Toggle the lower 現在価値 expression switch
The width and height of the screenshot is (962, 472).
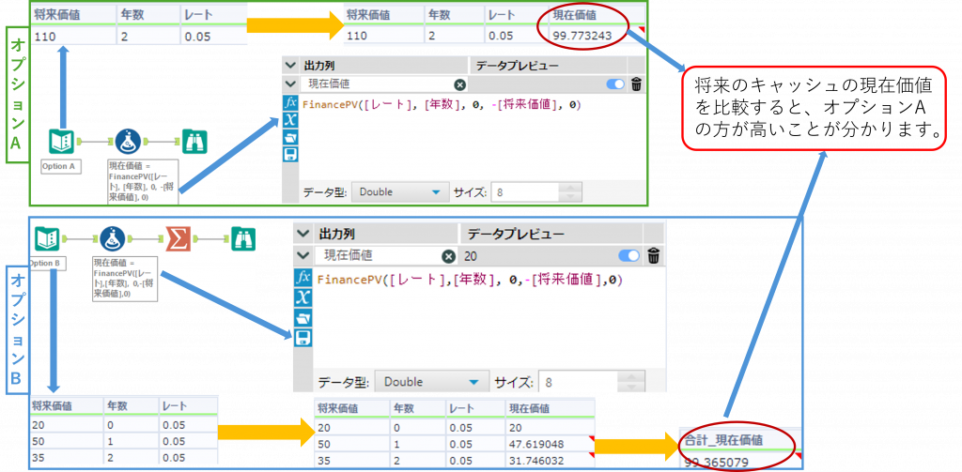(x=627, y=255)
